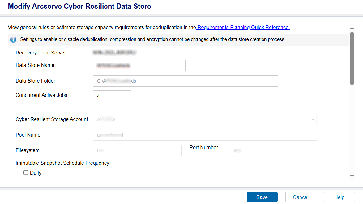Viewport: 363px width, 204px height.
Task: Open Help for this dialog
Action: (x=339, y=197)
